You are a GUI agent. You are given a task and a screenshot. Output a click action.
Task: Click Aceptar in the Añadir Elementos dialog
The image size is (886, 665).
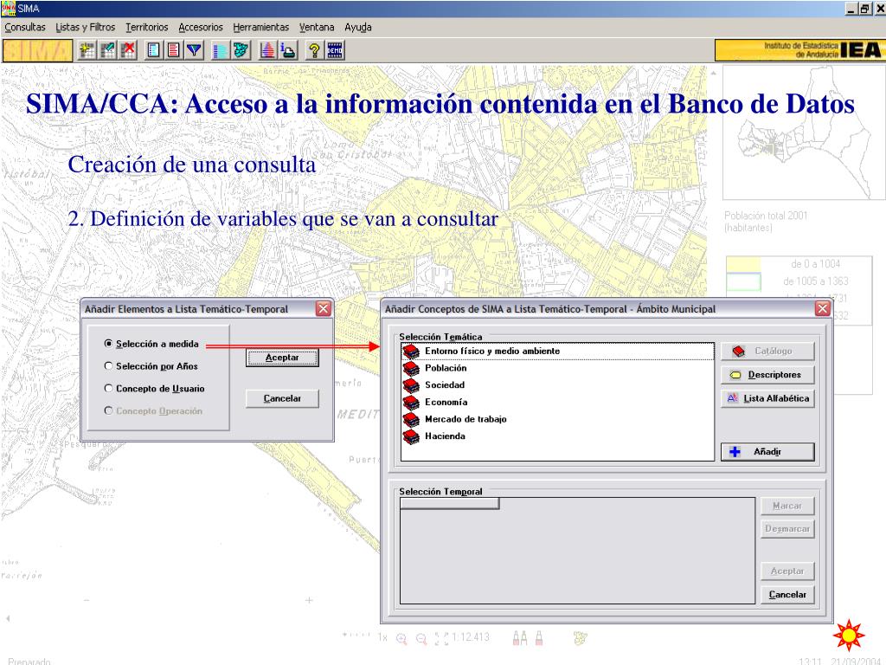(283, 358)
